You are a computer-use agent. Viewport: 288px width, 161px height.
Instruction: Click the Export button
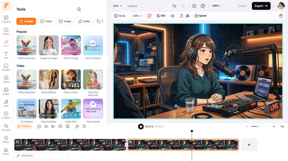(x=261, y=6)
